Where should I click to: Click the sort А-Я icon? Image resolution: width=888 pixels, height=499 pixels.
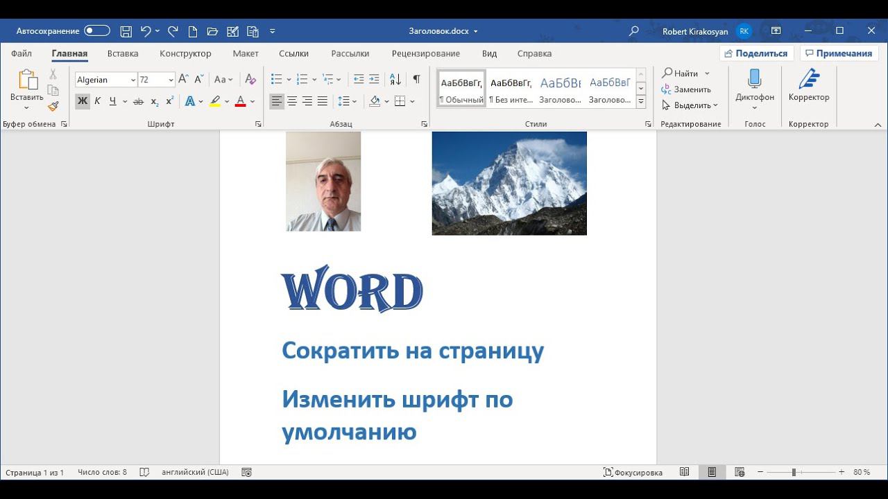pos(395,80)
